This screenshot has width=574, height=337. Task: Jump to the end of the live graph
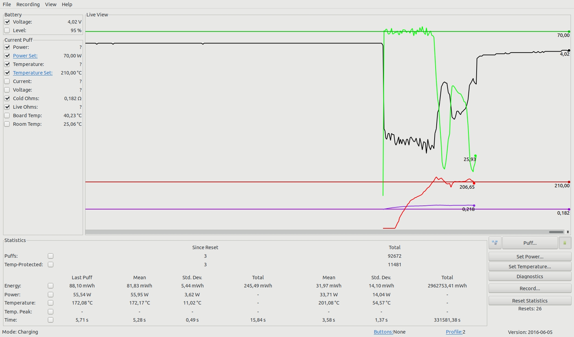pyautogui.click(x=568, y=232)
